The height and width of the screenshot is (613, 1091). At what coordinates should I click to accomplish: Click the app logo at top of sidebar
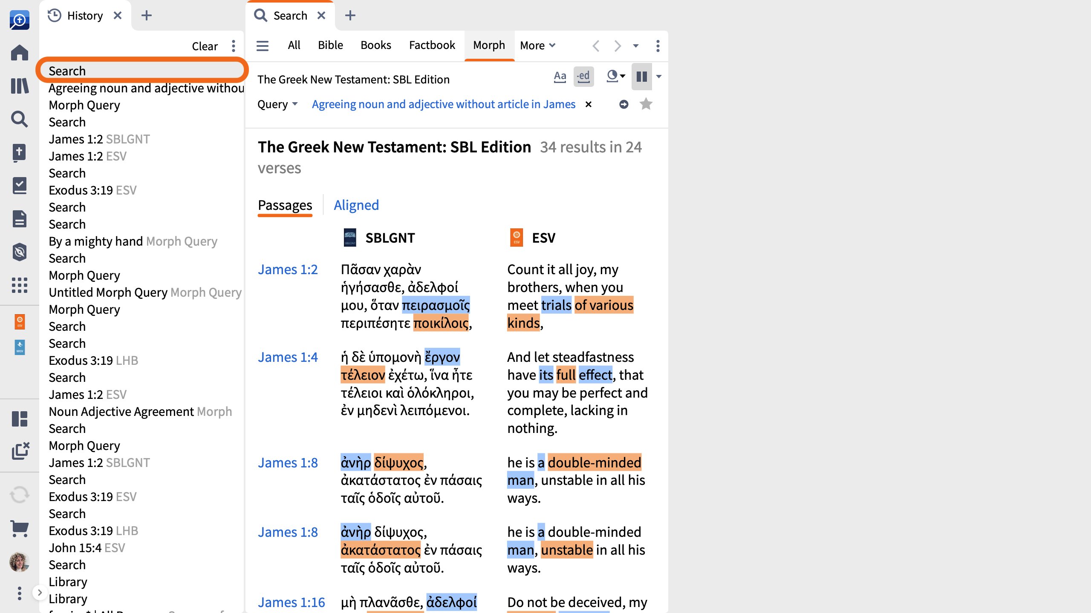click(x=20, y=20)
